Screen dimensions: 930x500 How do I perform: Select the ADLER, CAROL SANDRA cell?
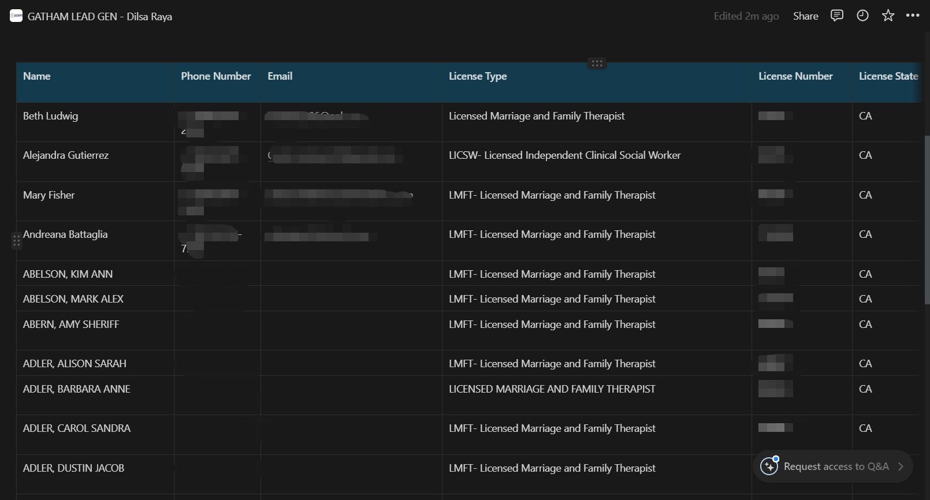(95, 435)
